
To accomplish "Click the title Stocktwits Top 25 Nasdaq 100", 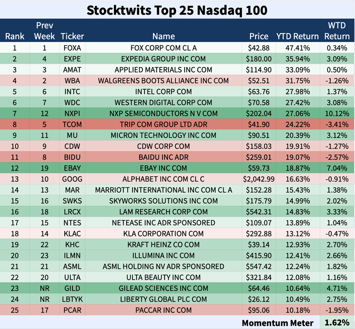I will [177, 10].
